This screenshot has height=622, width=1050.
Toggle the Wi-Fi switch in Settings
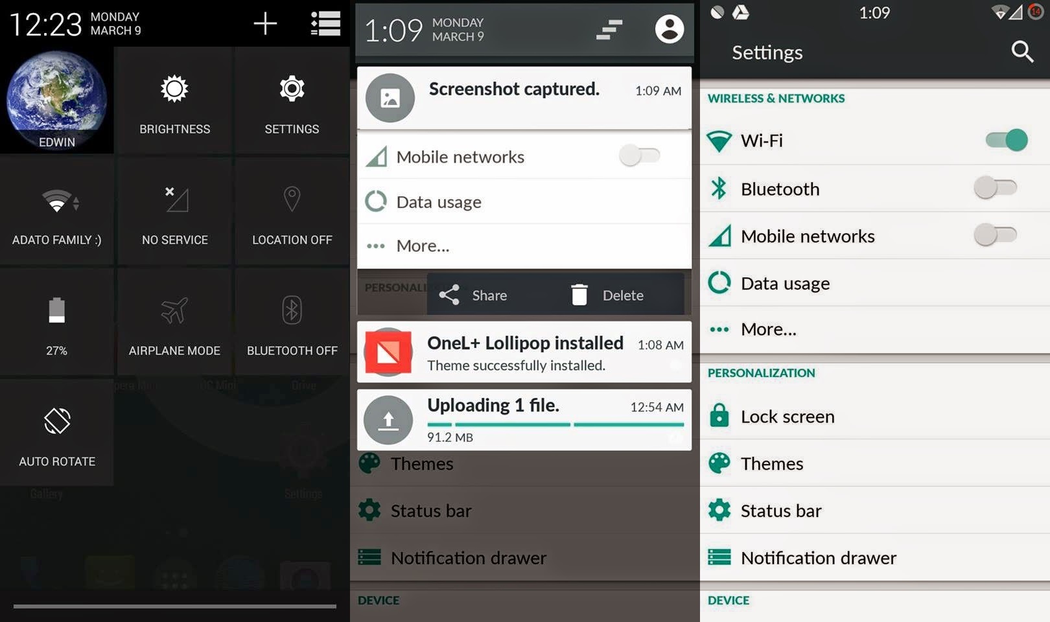point(1007,140)
